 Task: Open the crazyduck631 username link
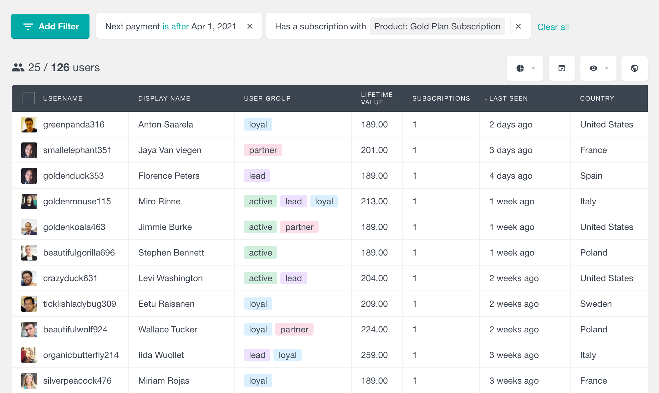click(x=70, y=278)
